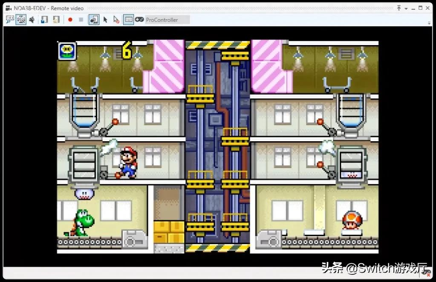The height and width of the screenshot is (282, 436).
Task: Click the yellow document toolbar icon
Action: (56, 20)
